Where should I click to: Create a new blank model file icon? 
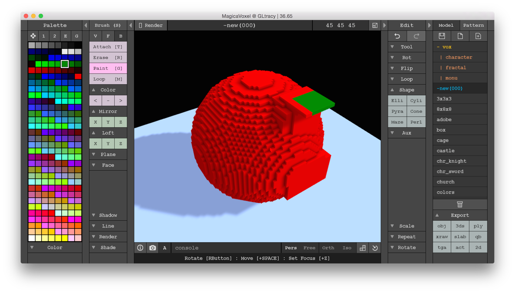(x=460, y=36)
